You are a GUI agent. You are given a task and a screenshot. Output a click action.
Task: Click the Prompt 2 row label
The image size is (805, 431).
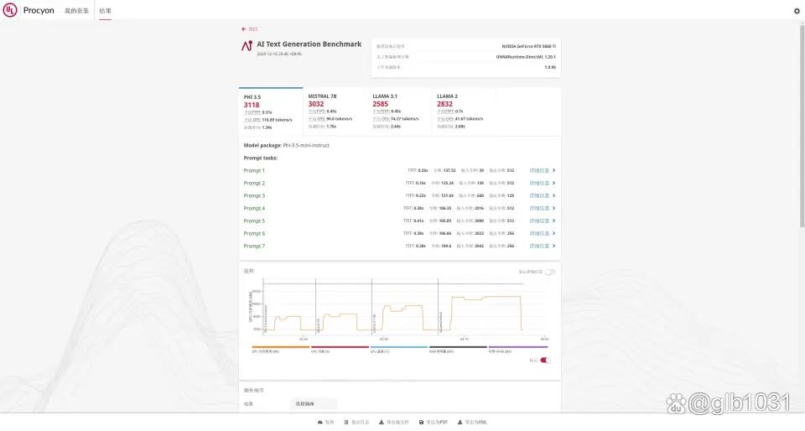(254, 183)
